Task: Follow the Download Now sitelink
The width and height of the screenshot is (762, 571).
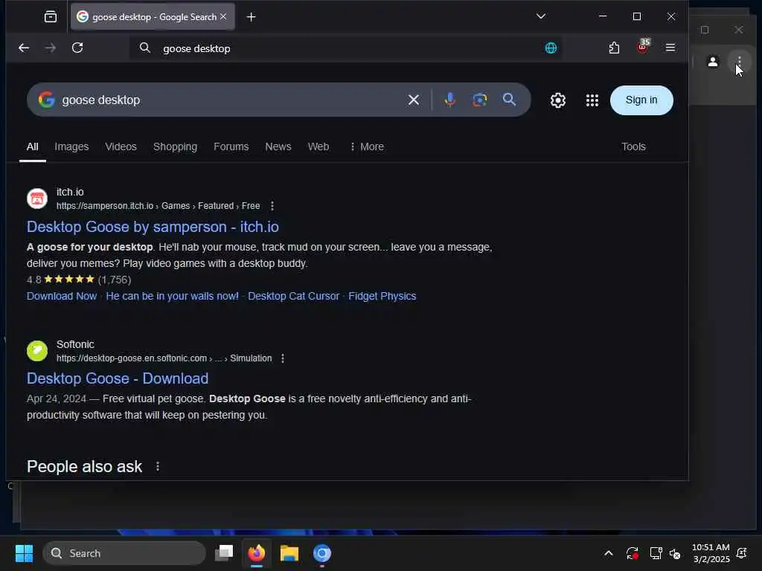Action: point(62,296)
